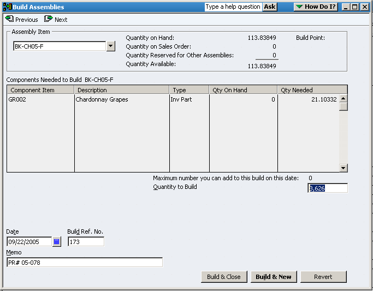
Task: Click the Quantity to Build field
Action: (327, 188)
